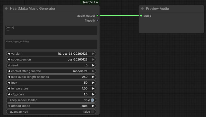The height and width of the screenshot is (117, 206).
Task: Select next offload_mode with right arrow
Action: click(x=93, y=106)
